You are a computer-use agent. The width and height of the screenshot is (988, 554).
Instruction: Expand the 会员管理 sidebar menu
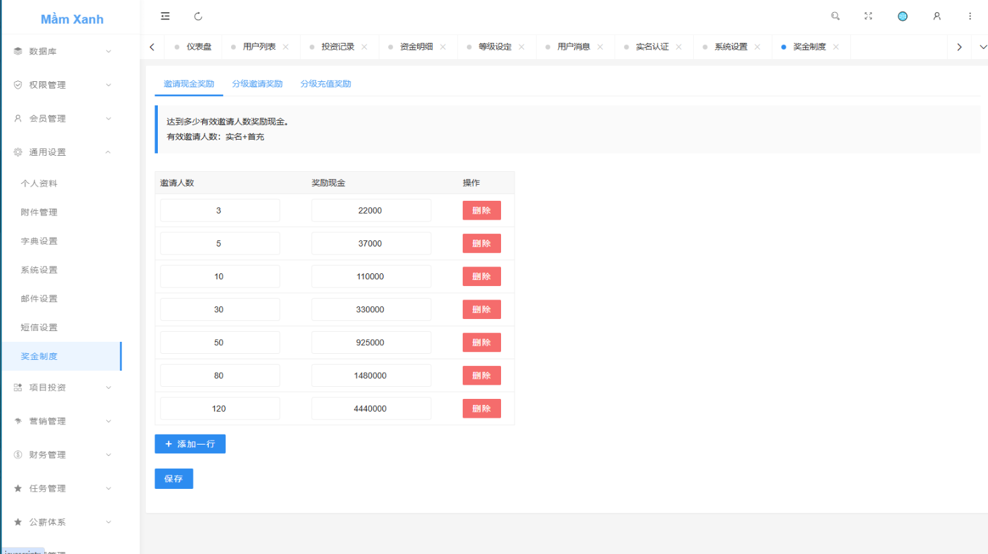pos(62,119)
